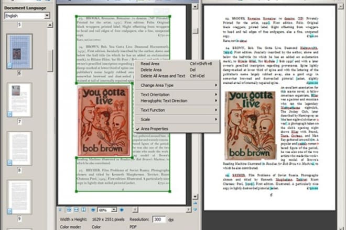Click the horizontal scrollbar left arrow
The width and height of the screenshot is (346, 230).
[135, 210]
